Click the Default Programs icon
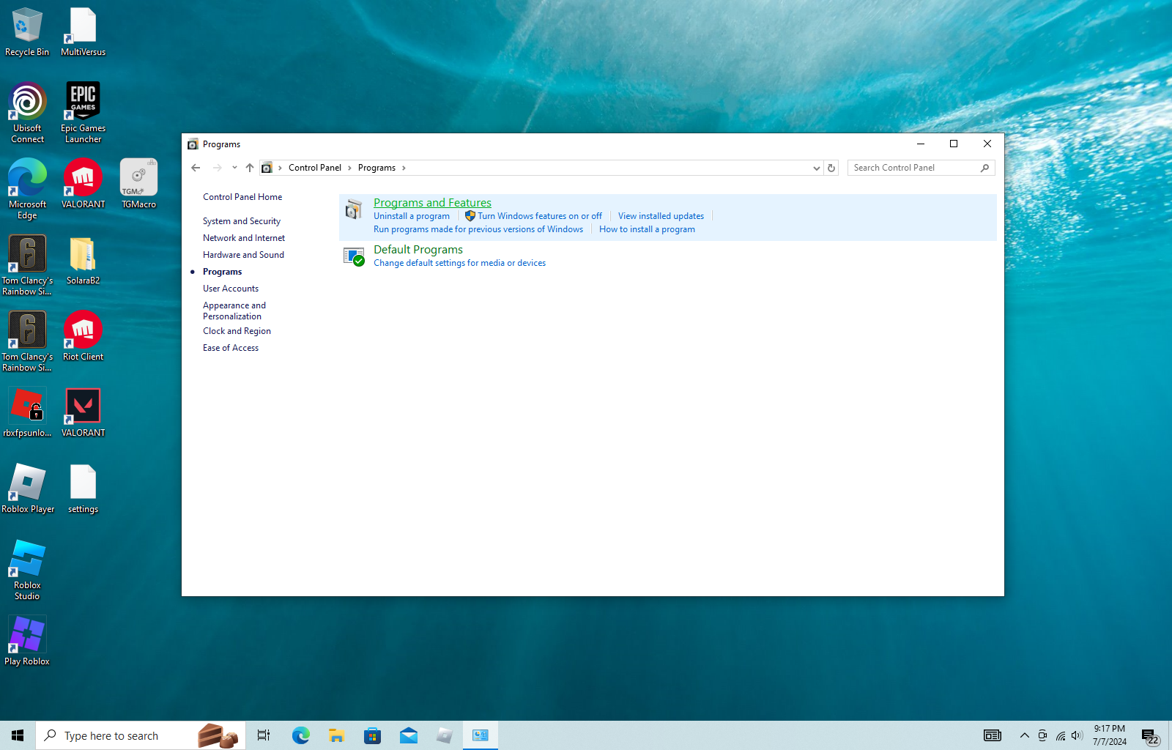The image size is (1172, 750). click(x=354, y=256)
